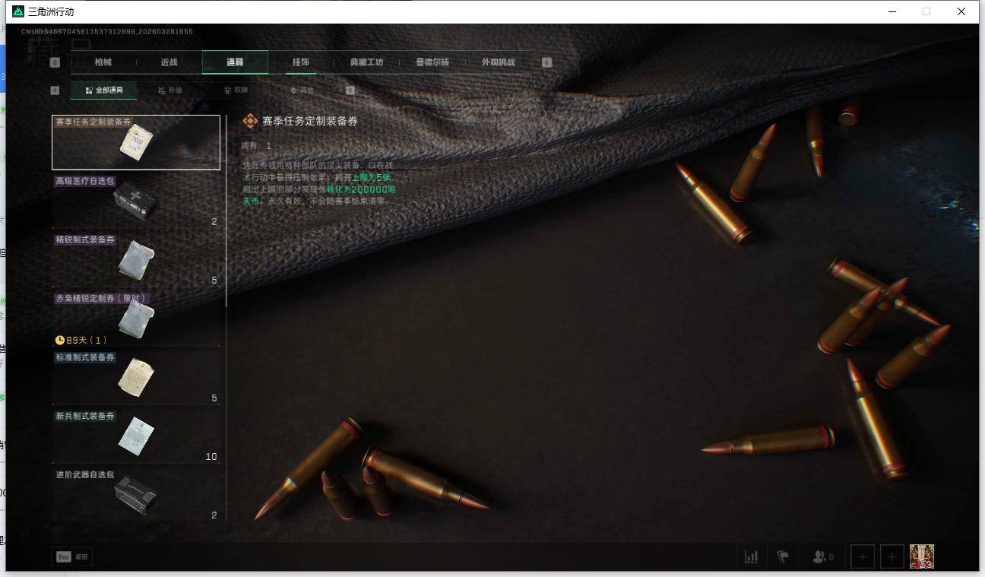The image size is (985, 577).
Task: Select the 标准制式装备券 item card
Action: [x=136, y=377]
